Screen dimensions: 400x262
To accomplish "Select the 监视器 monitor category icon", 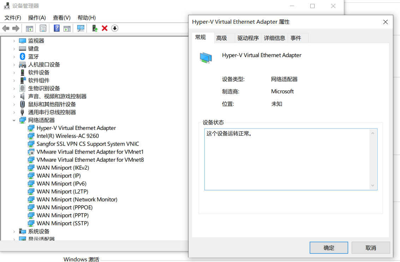I will [23, 41].
